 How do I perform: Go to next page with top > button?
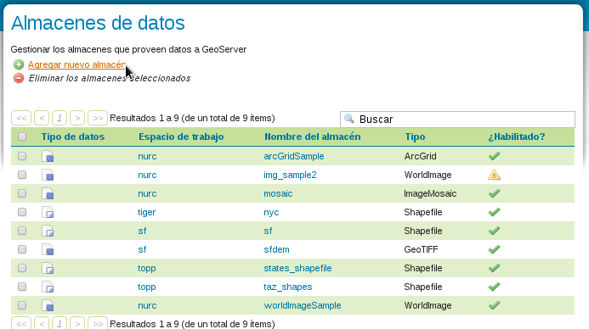77,118
